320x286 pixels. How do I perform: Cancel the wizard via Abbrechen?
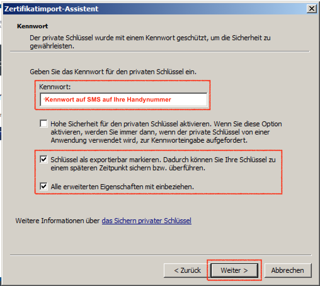pos(288,271)
